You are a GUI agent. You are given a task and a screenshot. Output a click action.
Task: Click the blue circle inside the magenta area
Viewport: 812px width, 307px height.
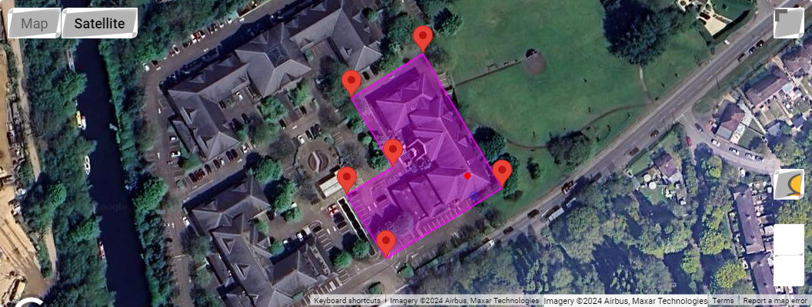pos(474,196)
